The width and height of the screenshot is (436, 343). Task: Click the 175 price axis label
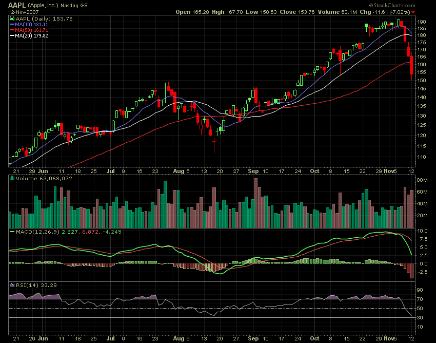point(421,43)
